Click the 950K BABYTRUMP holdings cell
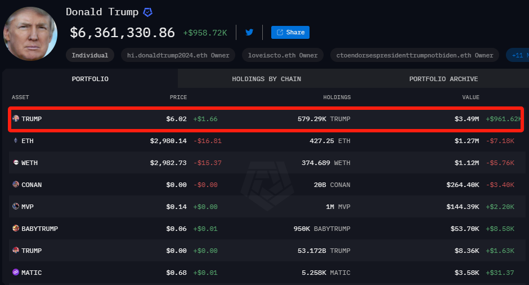Image resolution: width=529 pixels, height=285 pixels. [322, 229]
